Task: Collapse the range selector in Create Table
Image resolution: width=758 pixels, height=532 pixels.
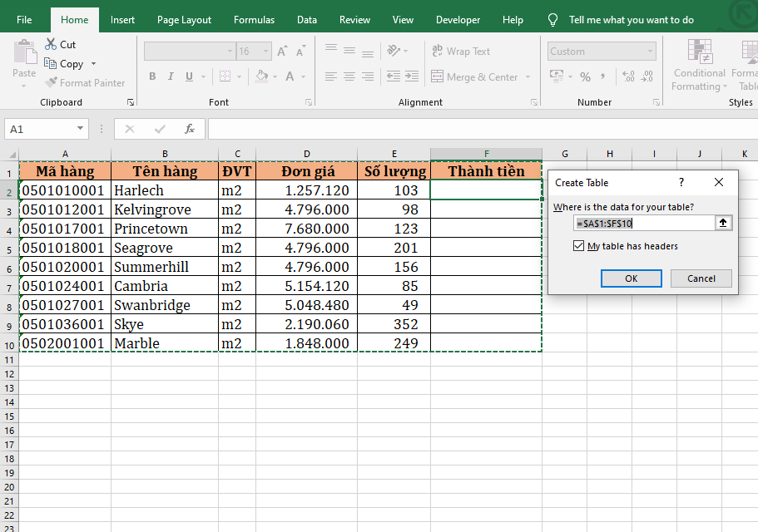Action: (x=723, y=223)
